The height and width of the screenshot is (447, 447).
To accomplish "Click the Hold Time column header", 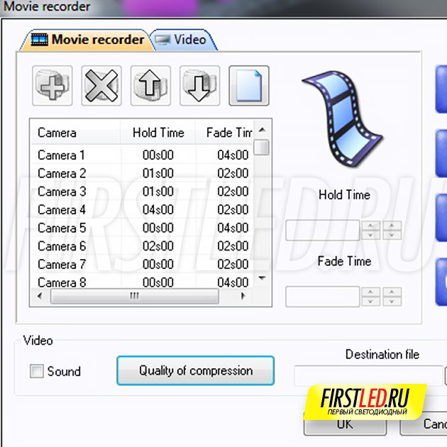I will [158, 133].
